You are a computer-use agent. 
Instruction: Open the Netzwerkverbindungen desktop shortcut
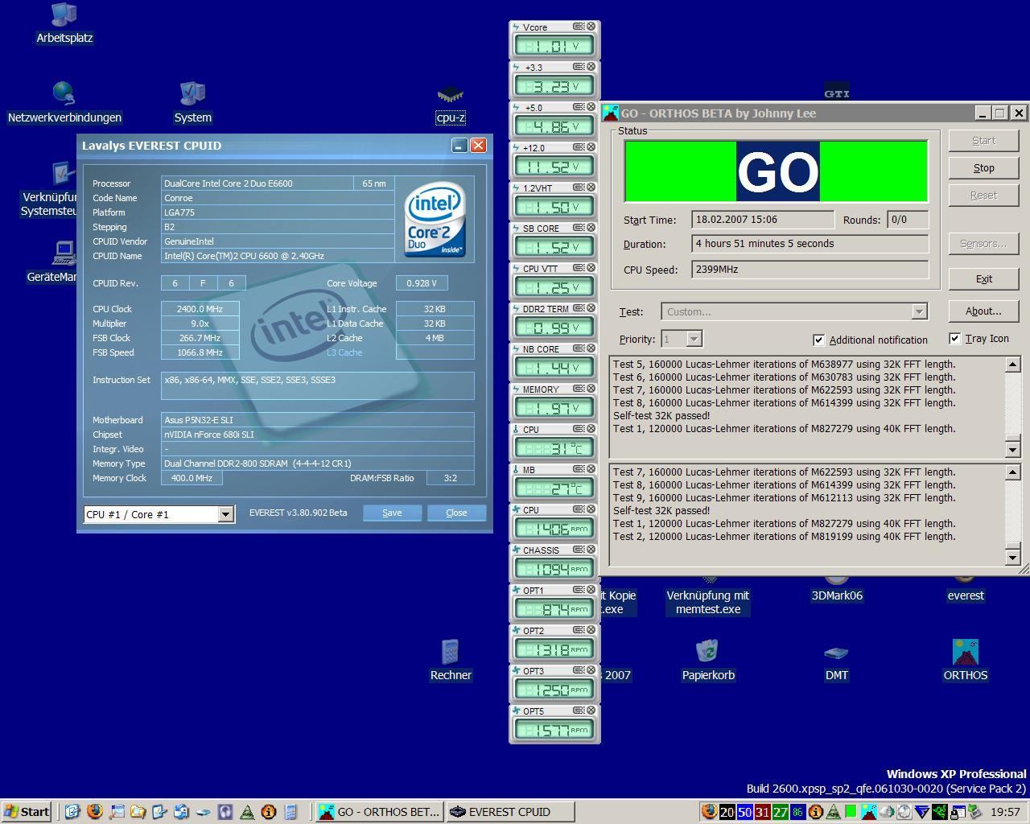tap(64, 104)
